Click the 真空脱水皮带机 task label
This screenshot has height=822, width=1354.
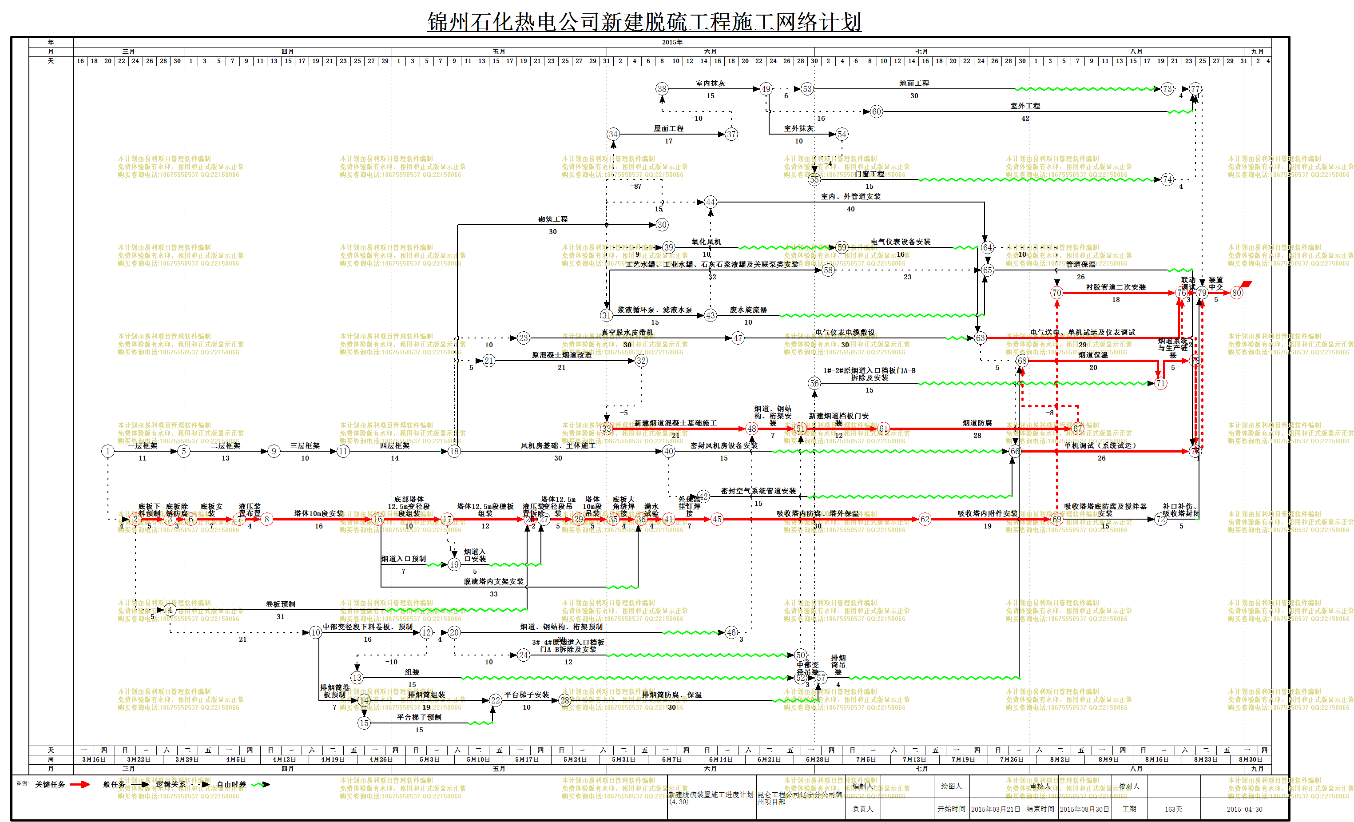(x=627, y=332)
